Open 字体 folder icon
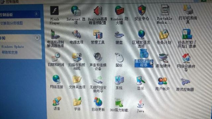 77,101
